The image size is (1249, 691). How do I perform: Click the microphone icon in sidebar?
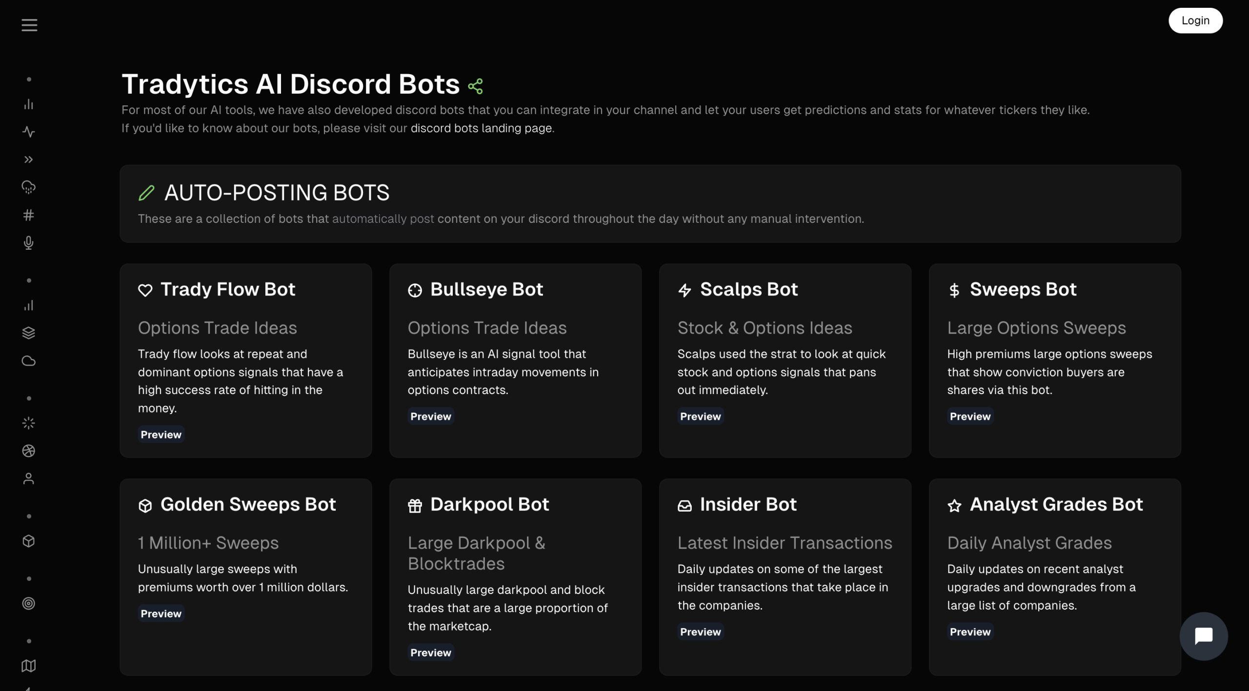tap(29, 242)
